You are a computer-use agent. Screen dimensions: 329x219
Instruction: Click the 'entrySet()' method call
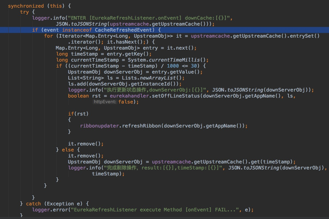pos(304,36)
